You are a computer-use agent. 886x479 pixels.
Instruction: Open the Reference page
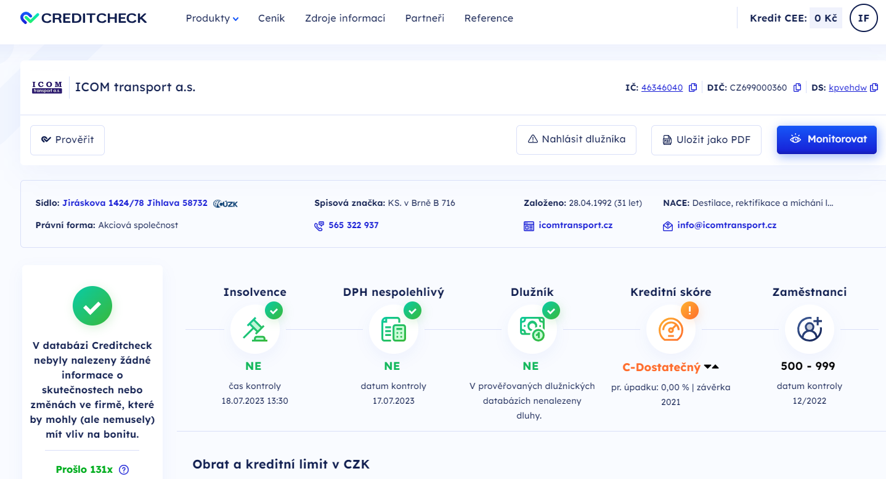[489, 18]
